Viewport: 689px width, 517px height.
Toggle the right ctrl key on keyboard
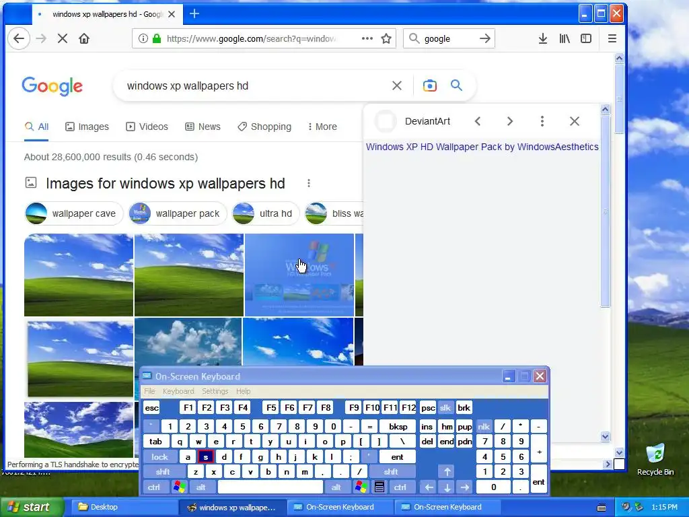pyautogui.click(x=400, y=487)
